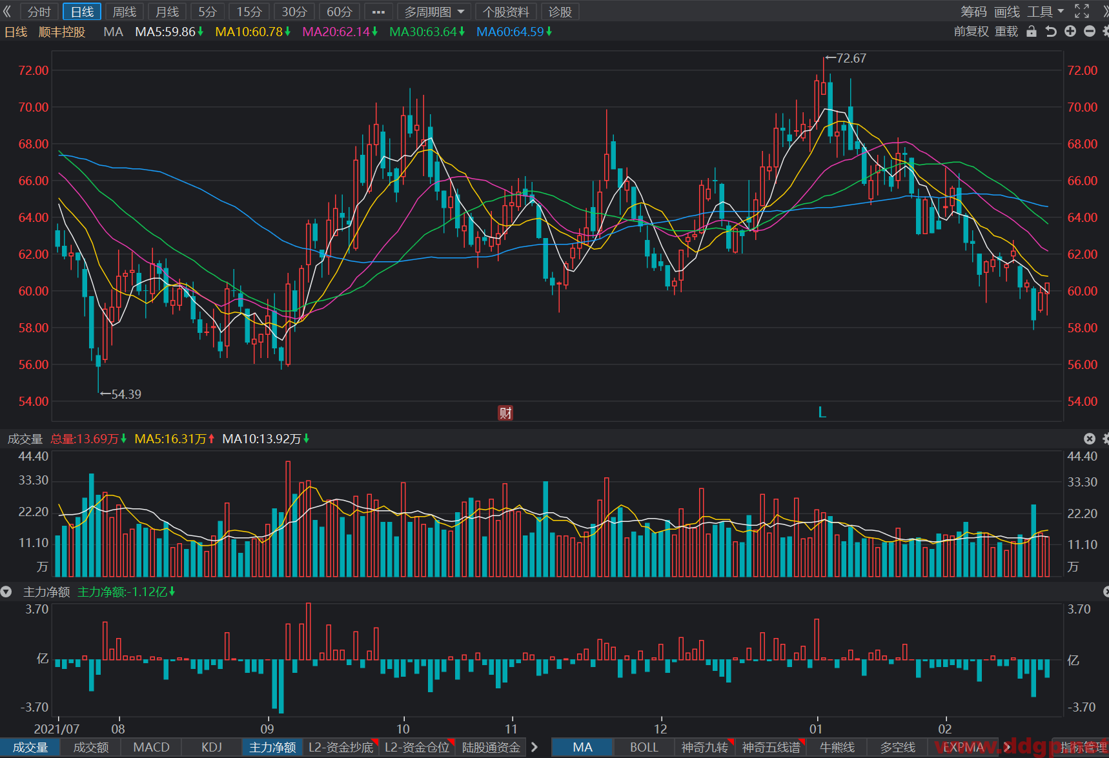The height and width of the screenshot is (758, 1109).
Task: Enter fullscreen with the expand arrows icon
Action: (1082, 12)
